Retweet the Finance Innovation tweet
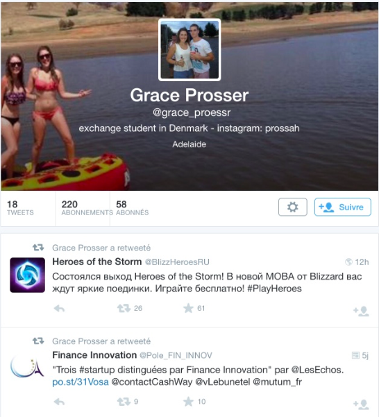This screenshot has width=379, height=417. [124, 402]
